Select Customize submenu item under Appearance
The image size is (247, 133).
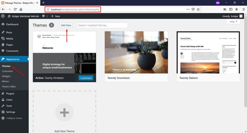coord(7,71)
